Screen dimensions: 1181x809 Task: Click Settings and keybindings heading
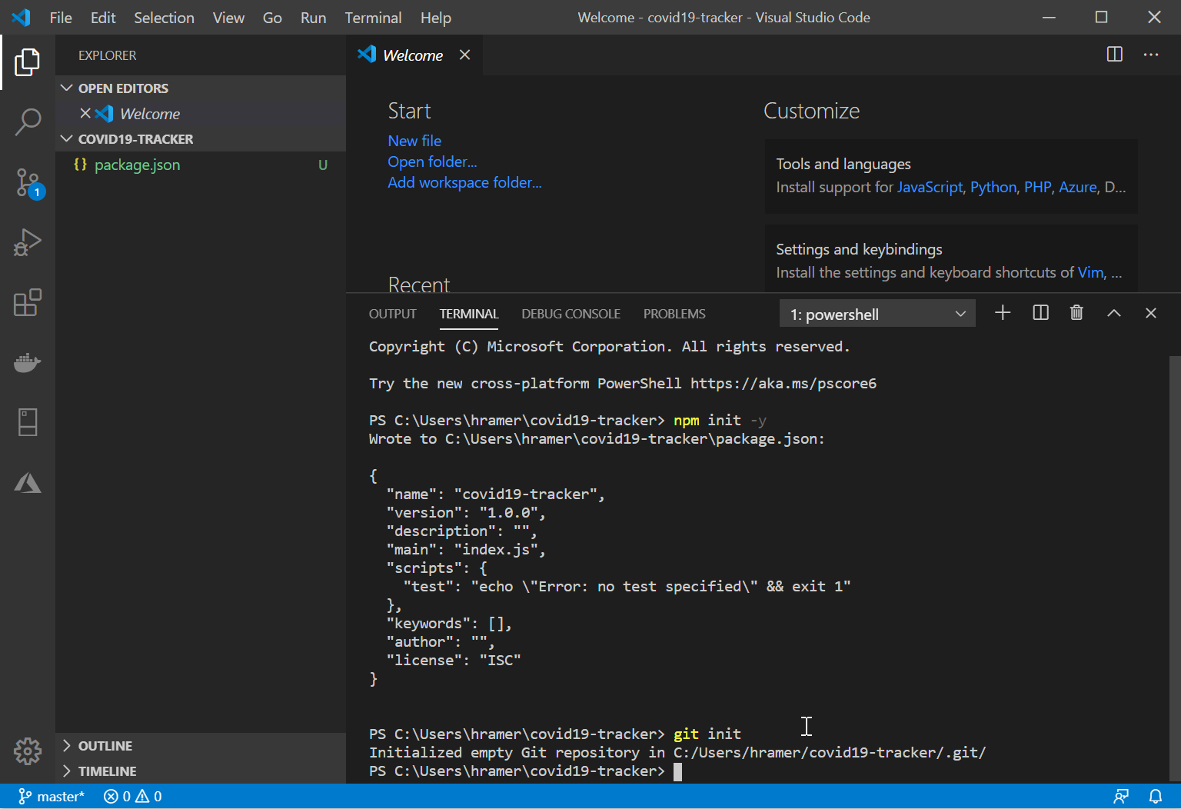coord(859,249)
